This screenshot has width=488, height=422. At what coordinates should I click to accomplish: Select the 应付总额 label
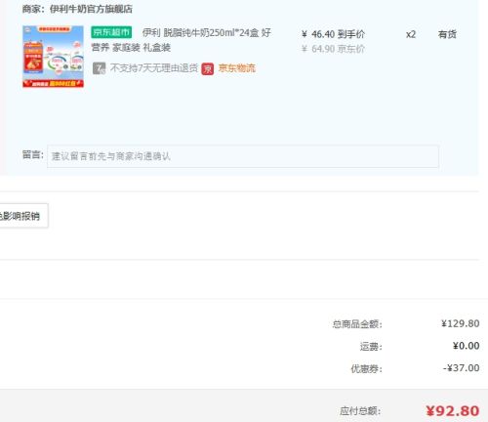[360, 411]
